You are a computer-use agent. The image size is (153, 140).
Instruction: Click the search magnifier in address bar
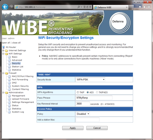[79, 7]
